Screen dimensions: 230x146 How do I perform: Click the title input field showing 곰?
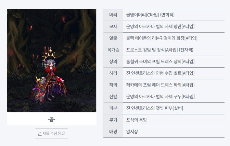(x=52, y=119)
